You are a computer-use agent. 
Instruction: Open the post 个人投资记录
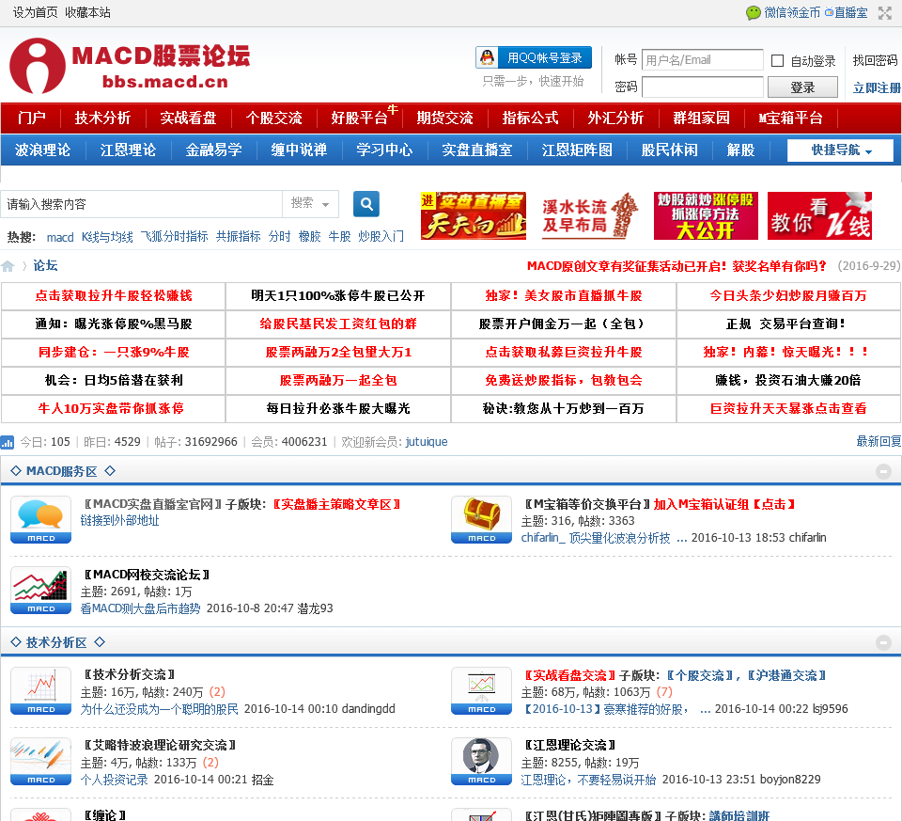pos(114,780)
